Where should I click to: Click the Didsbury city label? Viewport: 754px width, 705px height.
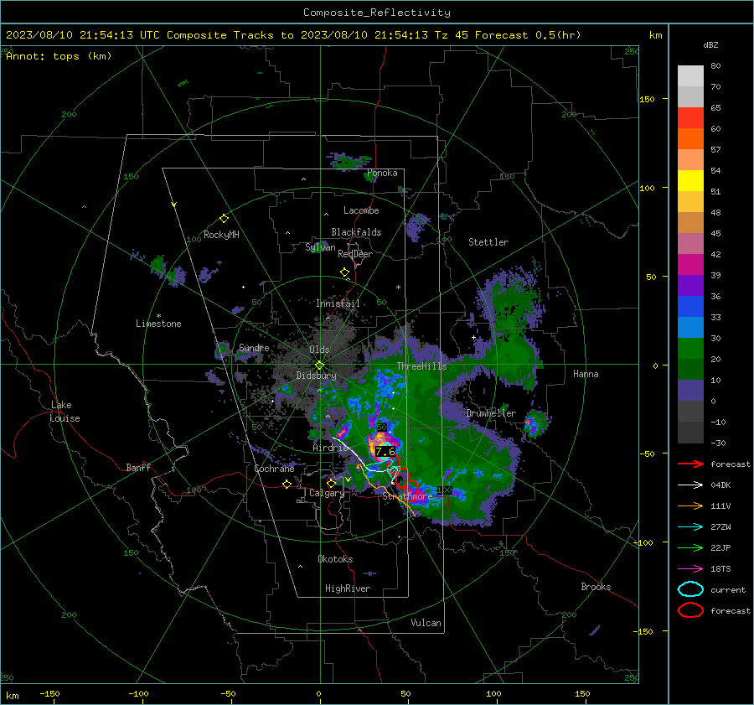tap(316, 376)
